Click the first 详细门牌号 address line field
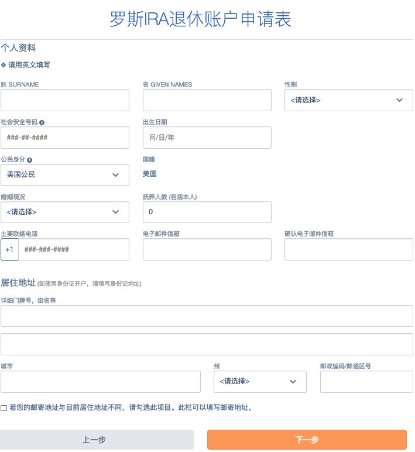The width and height of the screenshot is (415, 452). 207,316
